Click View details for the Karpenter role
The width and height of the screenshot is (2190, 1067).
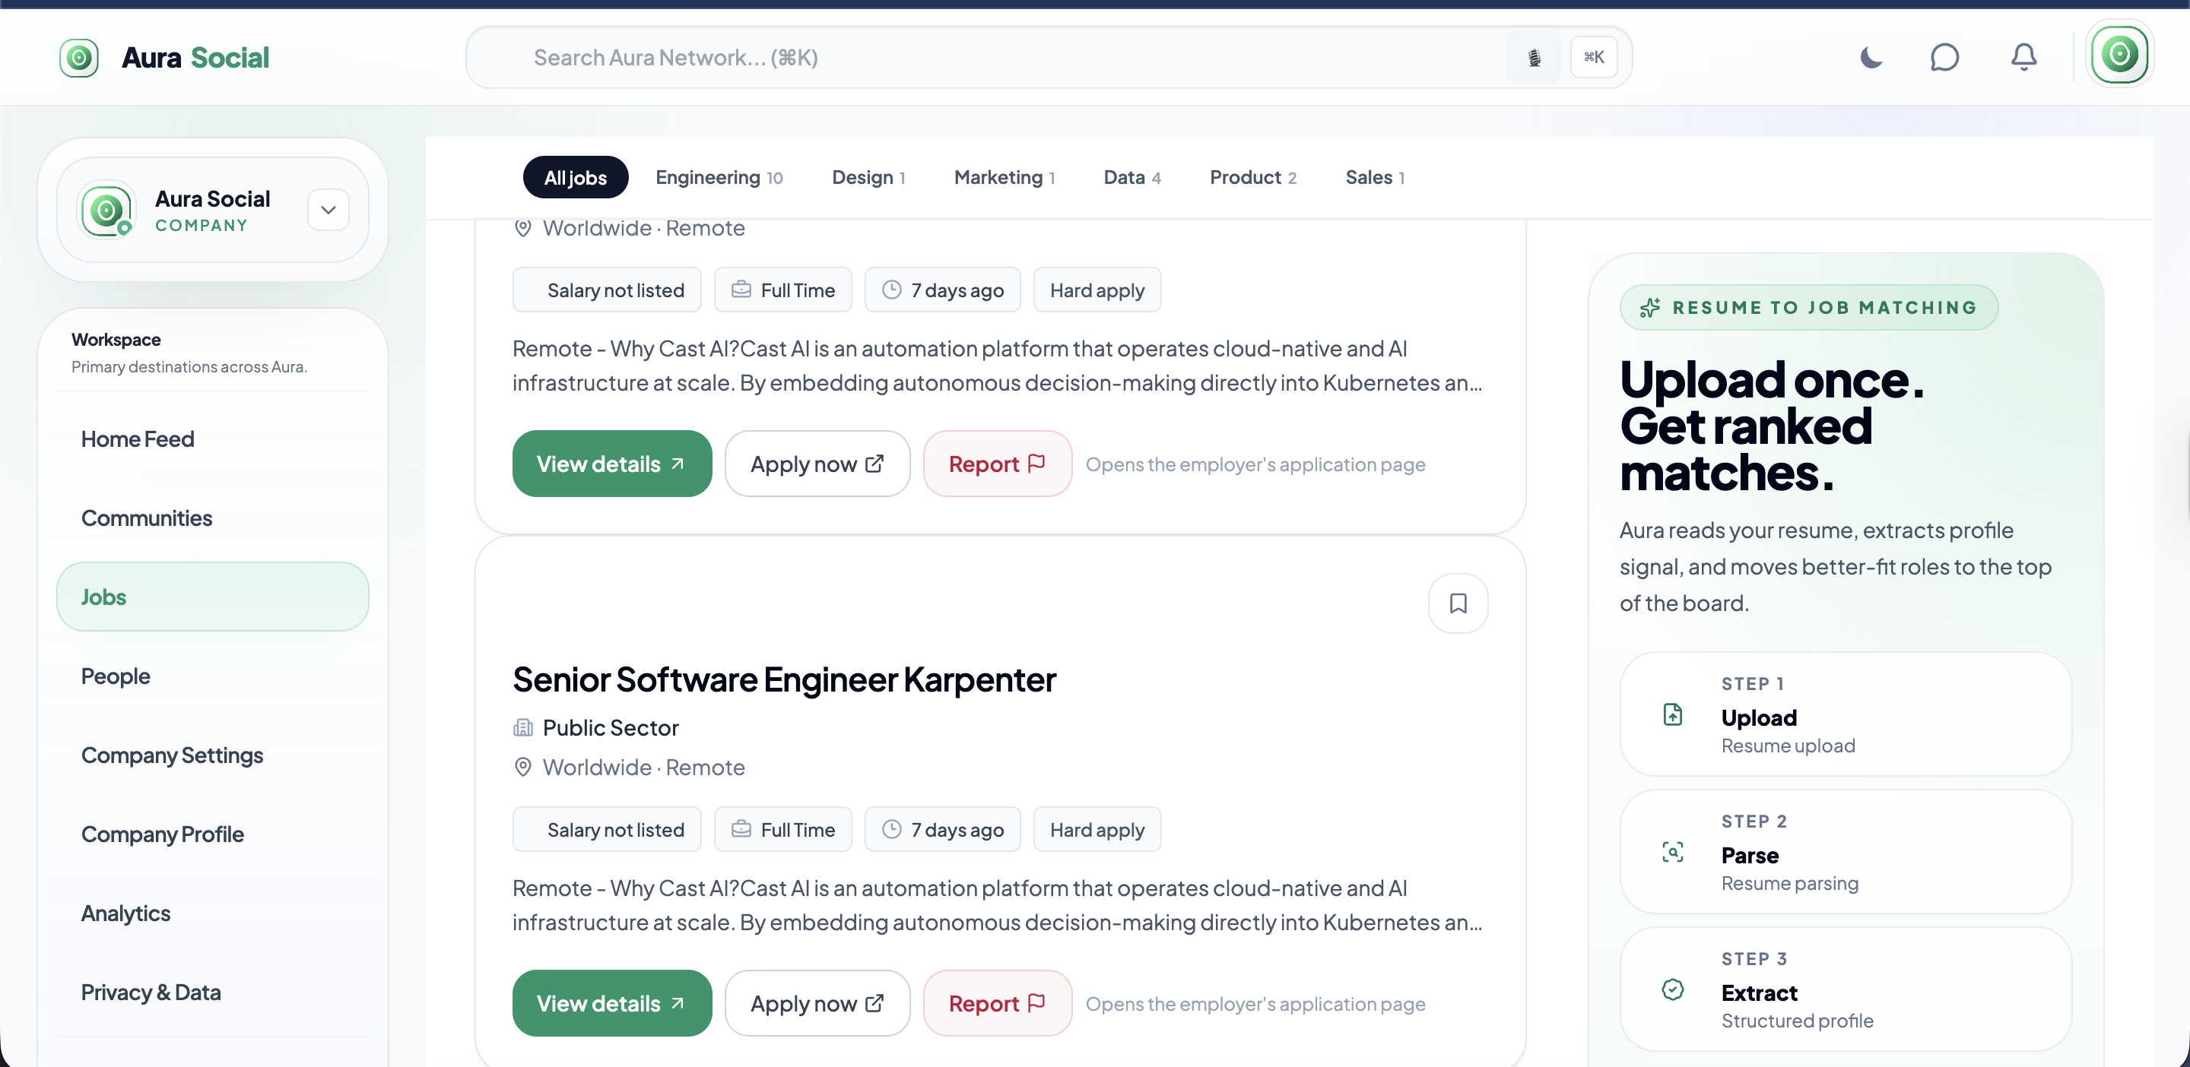611,1003
